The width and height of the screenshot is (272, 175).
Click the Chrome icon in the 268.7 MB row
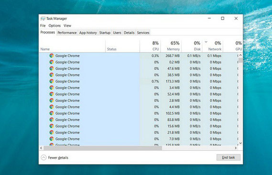[52, 55]
